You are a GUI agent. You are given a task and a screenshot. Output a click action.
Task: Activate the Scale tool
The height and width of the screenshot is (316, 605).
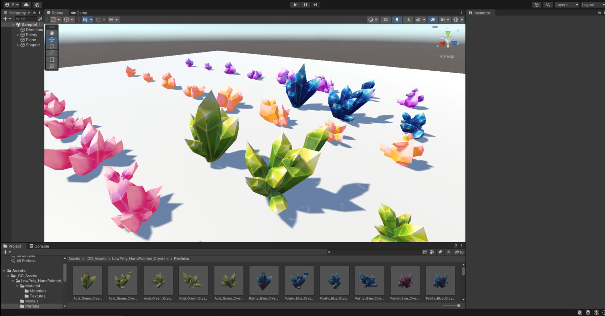coord(52,53)
